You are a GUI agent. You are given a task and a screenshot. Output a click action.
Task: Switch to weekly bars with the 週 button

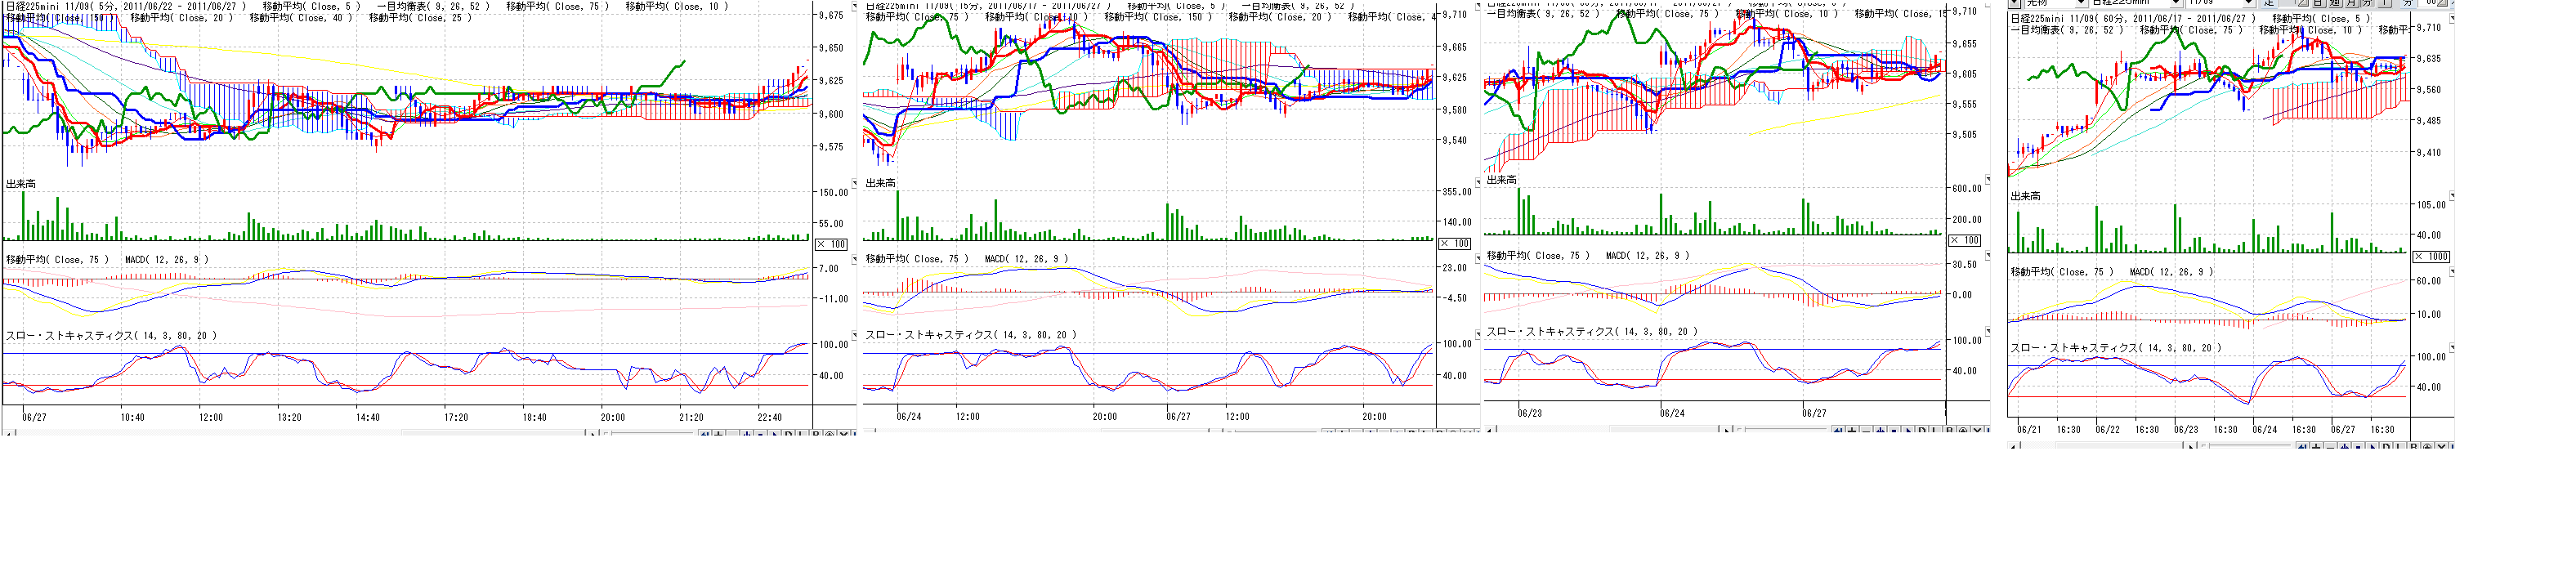(x=2336, y=3)
